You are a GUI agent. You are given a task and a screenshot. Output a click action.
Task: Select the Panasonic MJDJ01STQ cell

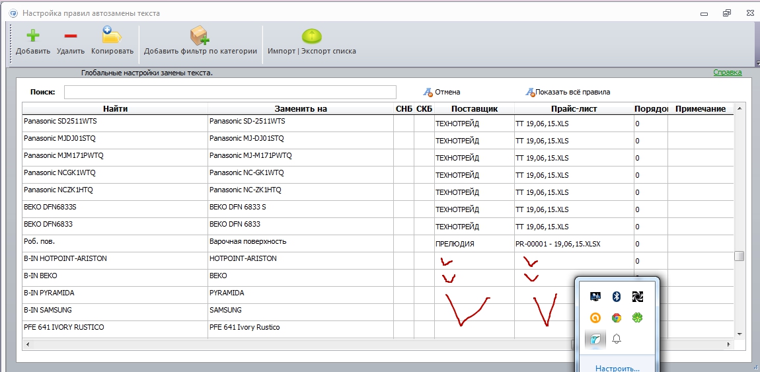coord(116,140)
